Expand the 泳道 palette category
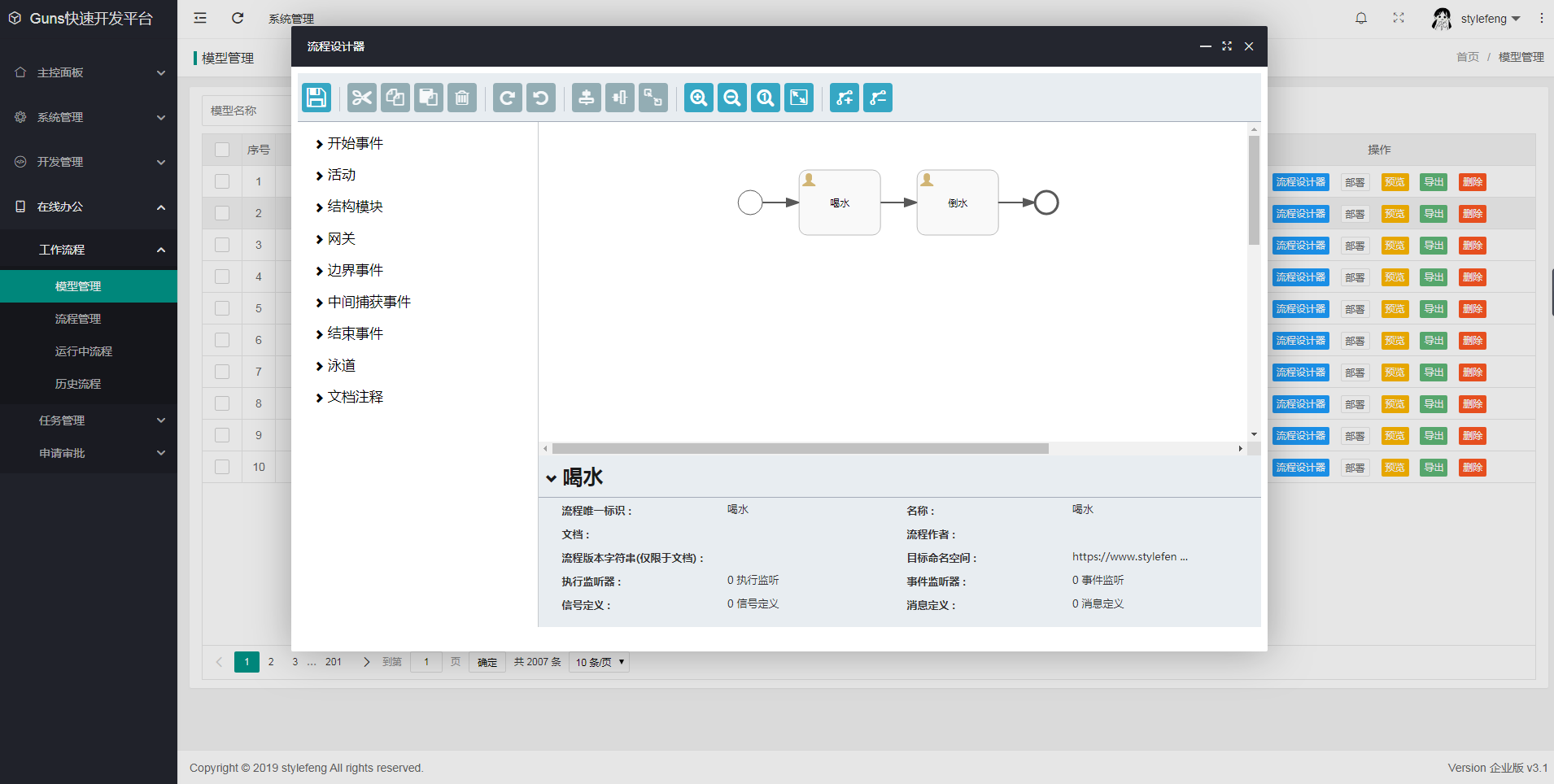1554x784 pixels. pos(340,365)
